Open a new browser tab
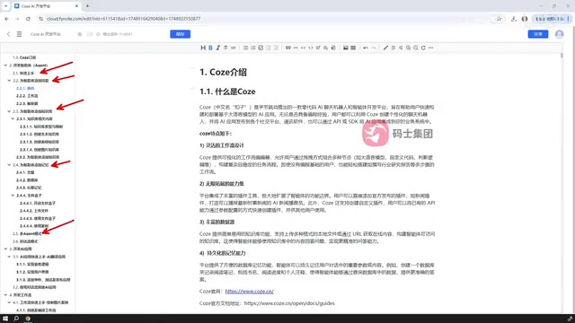The width and height of the screenshot is (575, 323). [x=87, y=6]
